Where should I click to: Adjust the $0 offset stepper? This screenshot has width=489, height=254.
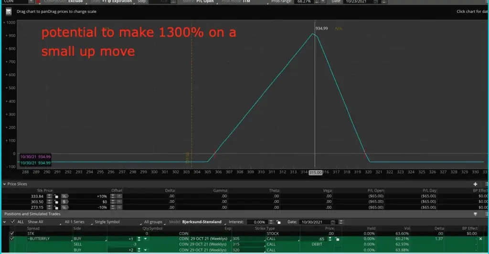tap(113, 202)
